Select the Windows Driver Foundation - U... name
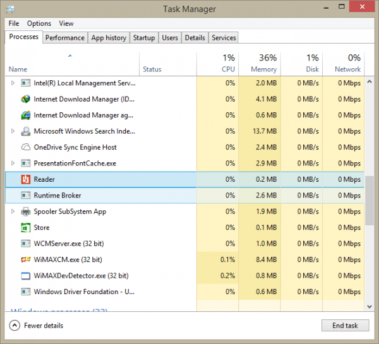The image size is (379, 344). 84,292
